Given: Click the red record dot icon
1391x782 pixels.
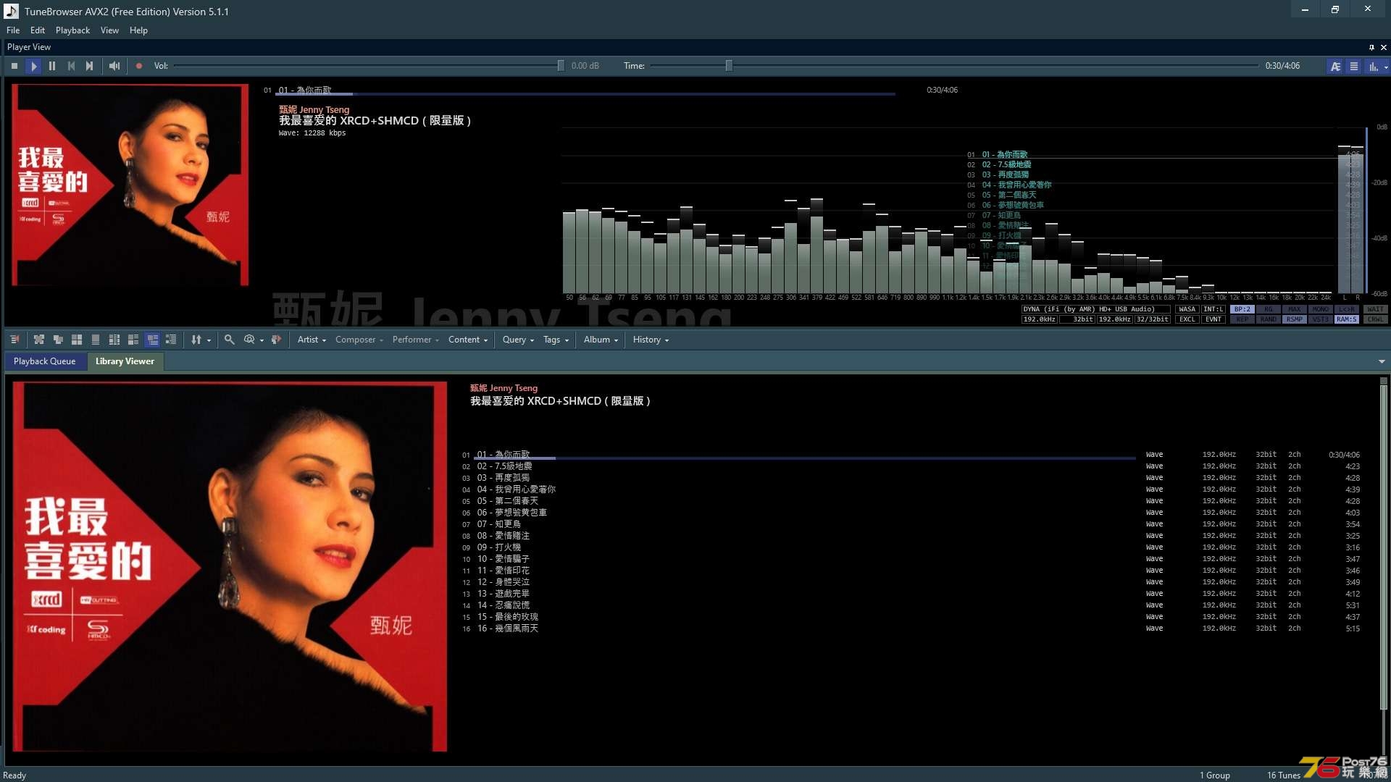Looking at the screenshot, I should tap(139, 66).
